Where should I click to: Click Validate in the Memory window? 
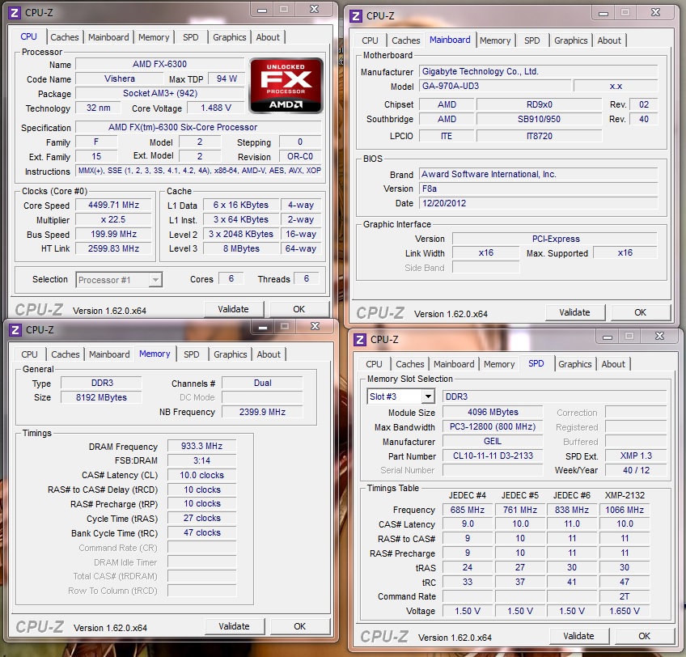pos(235,626)
